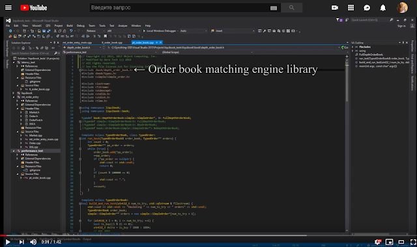
Task: Select FullDepthOrderBook in VA Outline
Action: pos(371,55)
